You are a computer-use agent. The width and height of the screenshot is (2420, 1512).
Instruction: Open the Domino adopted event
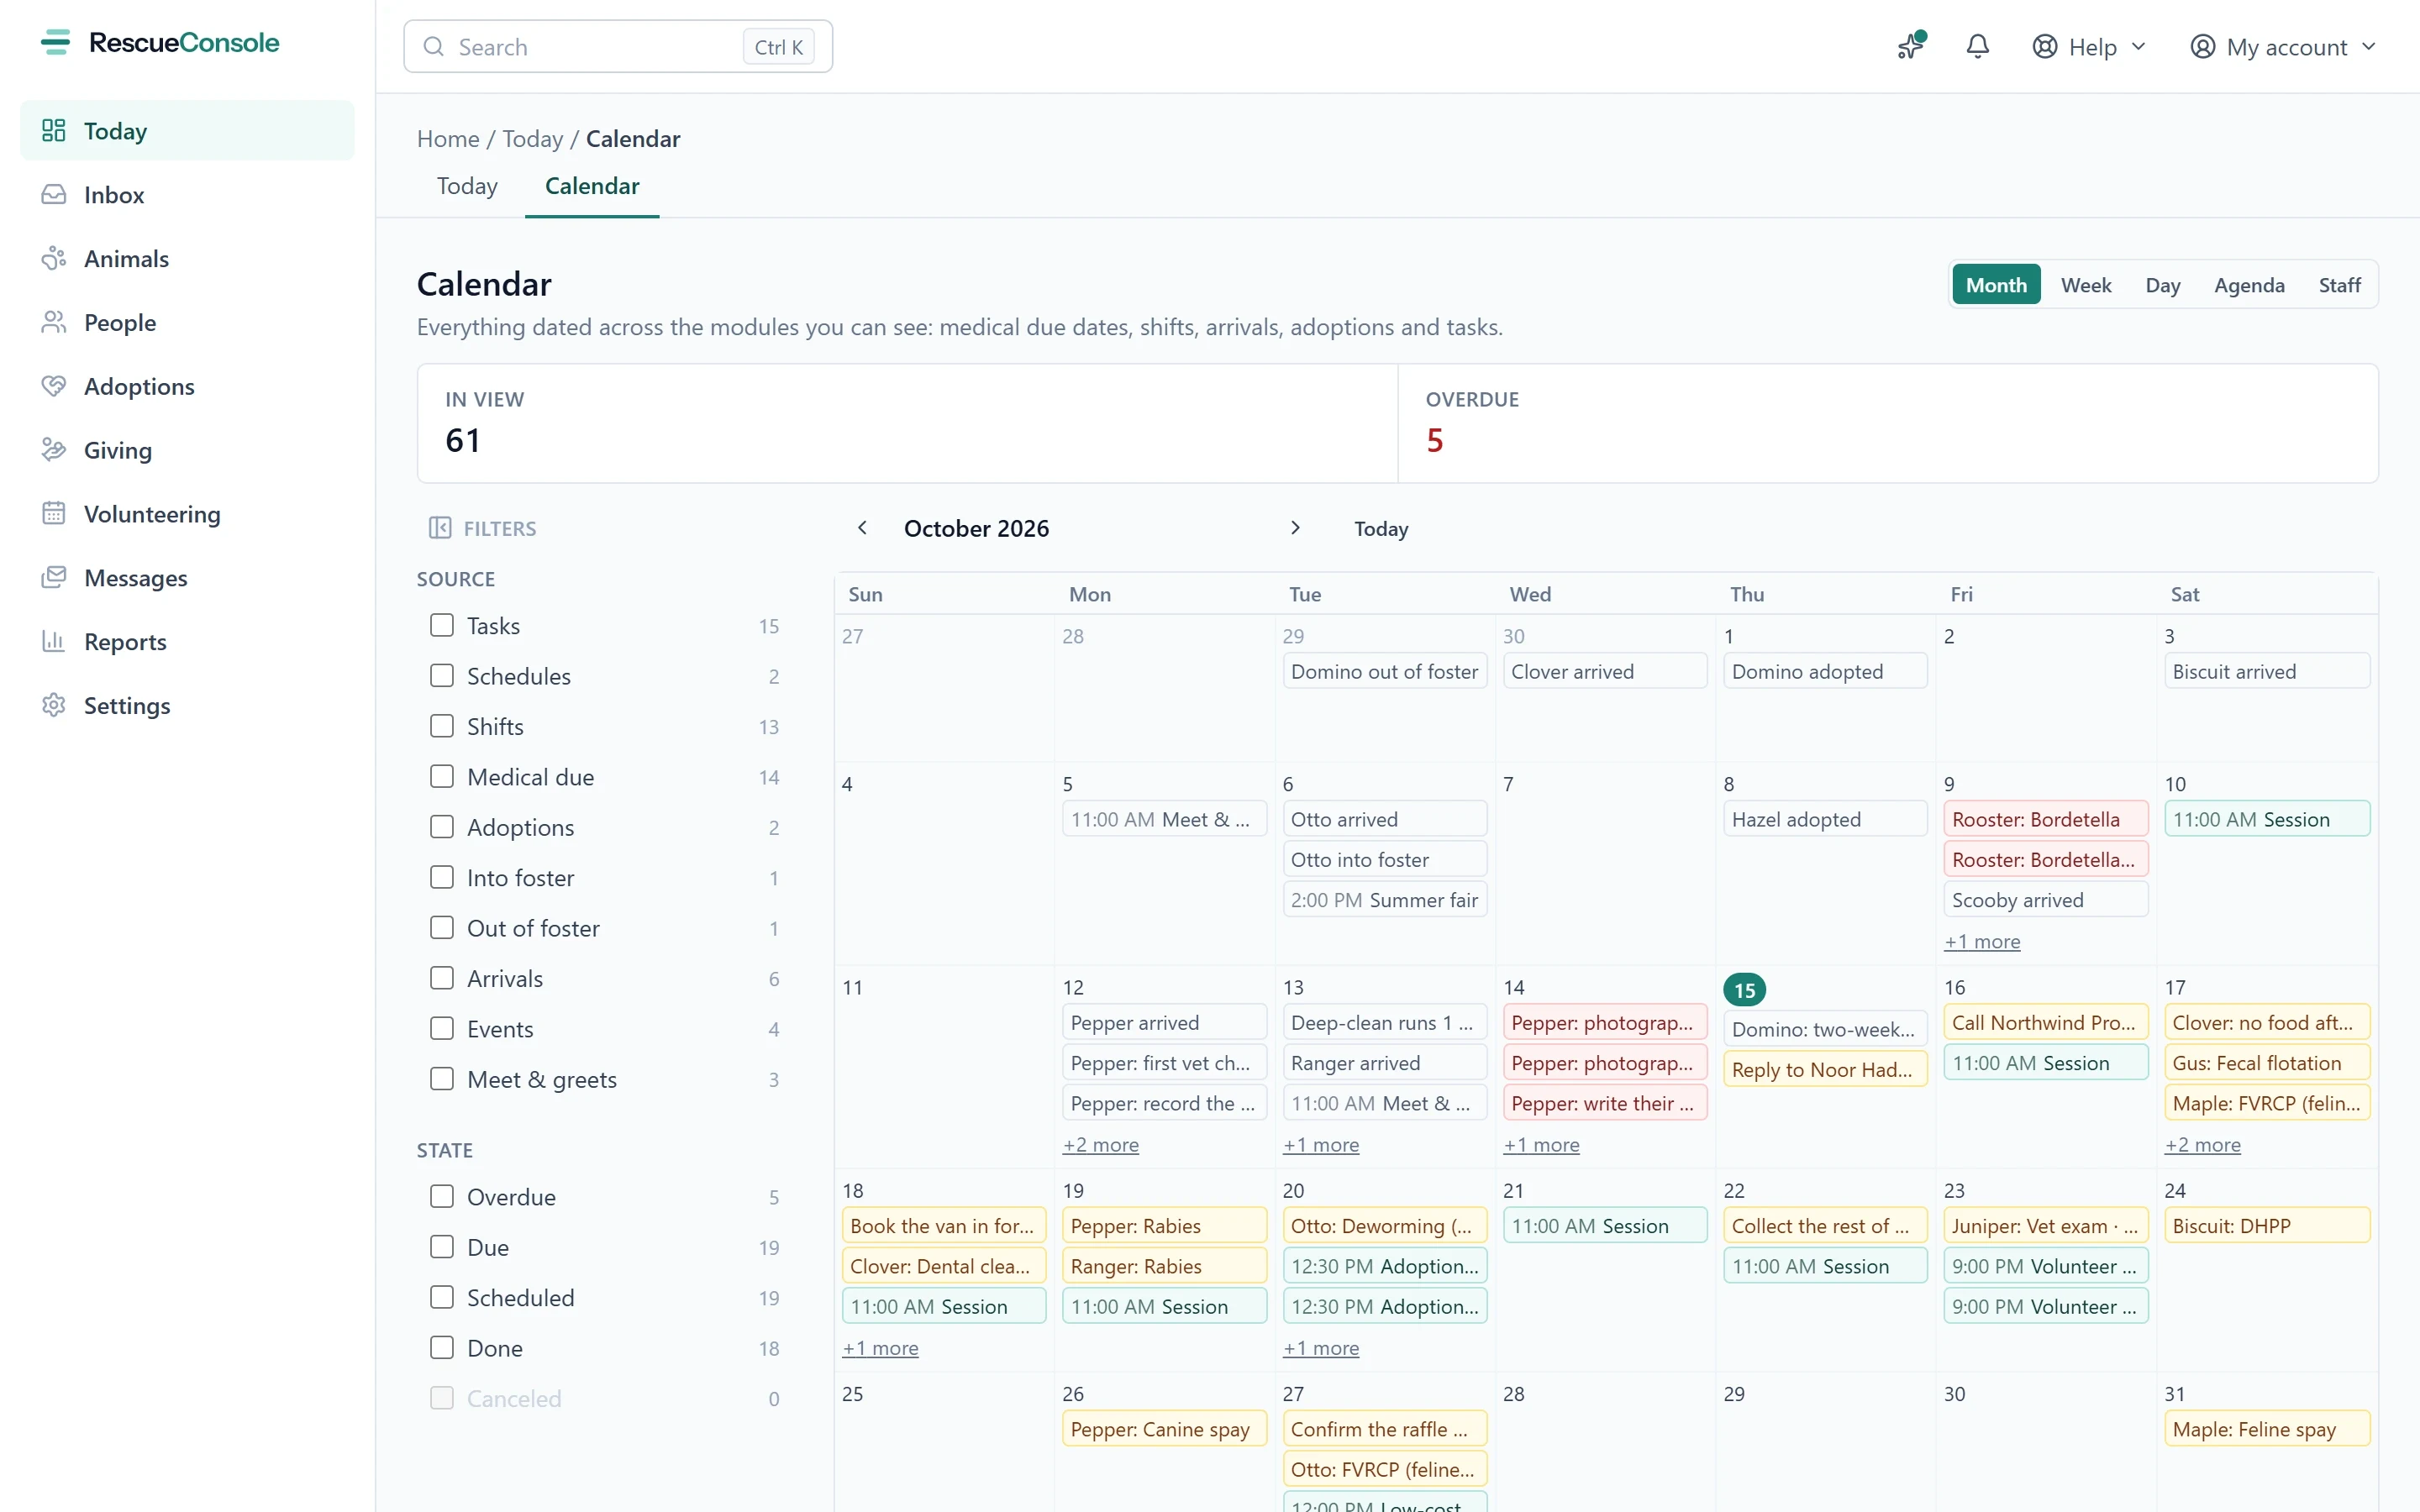[x=1825, y=672]
